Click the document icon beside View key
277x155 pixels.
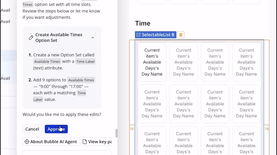tap(85, 142)
